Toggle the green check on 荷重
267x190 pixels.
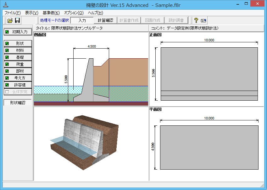click(7, 64)
